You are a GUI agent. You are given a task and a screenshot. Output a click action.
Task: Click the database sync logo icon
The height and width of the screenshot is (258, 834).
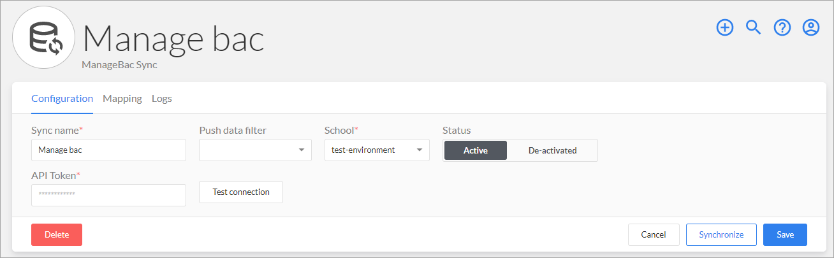(x=45, y=37)
